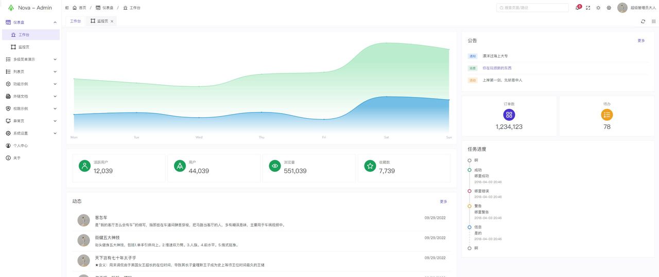
Task: Expand the 异常页 sidebar menu
Action: click(31, 121)
